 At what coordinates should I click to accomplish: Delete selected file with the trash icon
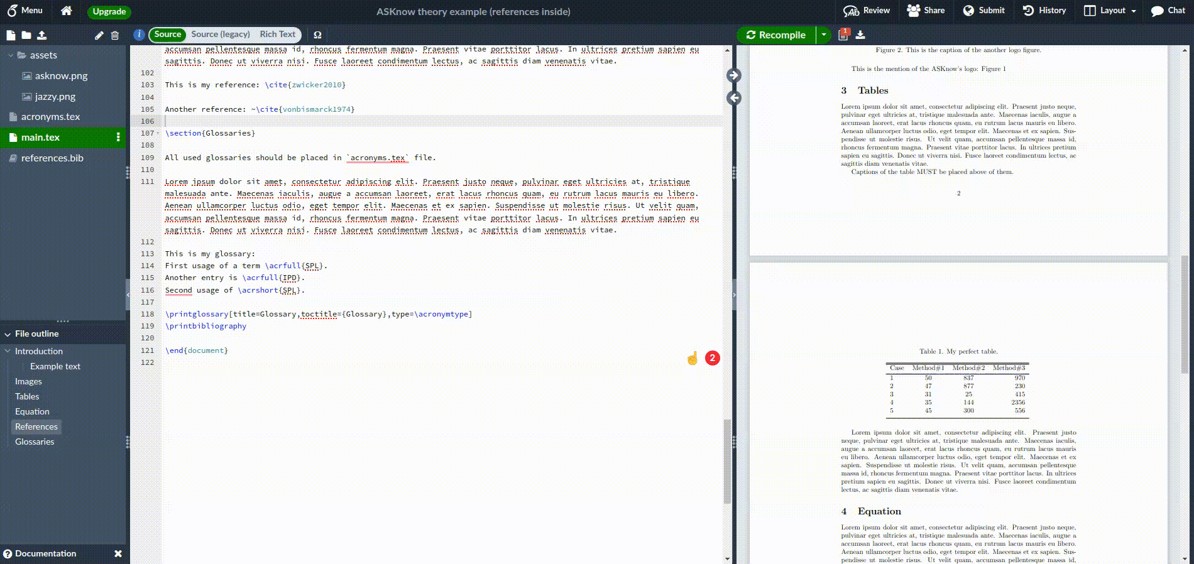point(114,35)
